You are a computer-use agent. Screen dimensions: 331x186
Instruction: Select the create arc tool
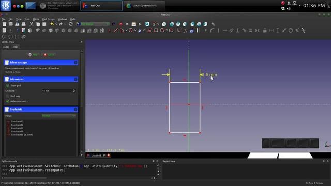122,30
